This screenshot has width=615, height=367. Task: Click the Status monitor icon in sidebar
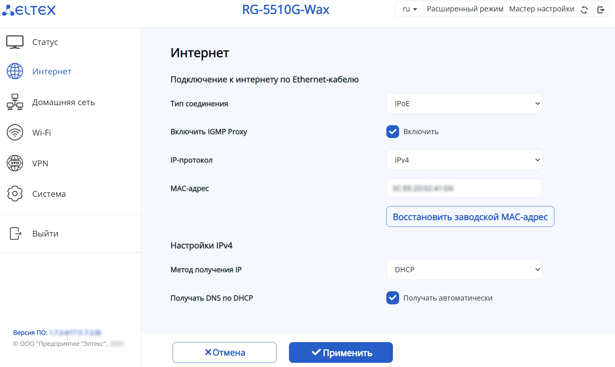coord(15,42)
